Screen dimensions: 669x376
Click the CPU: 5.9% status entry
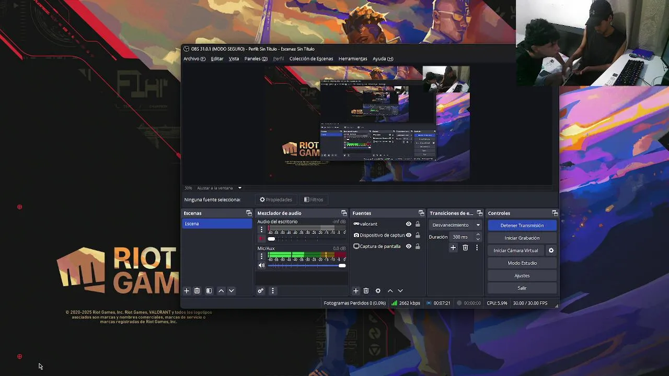[497, 303]
